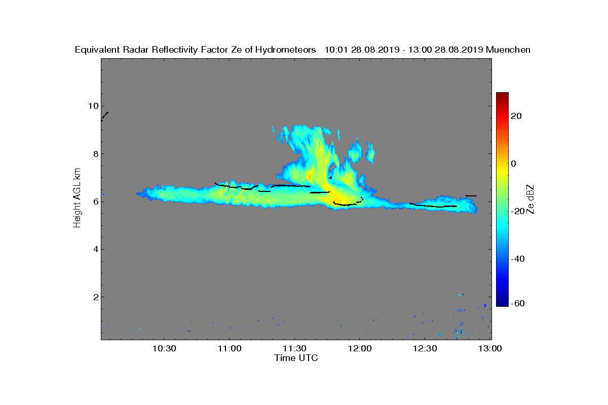Image resolution: width=608 pixels, height=405 pixels.
Task: Click the colorbar value 0
Action: point(514,164)
